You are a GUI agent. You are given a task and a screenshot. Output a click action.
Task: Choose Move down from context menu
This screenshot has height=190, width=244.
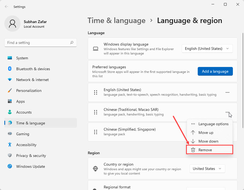[x=210, y=141]
